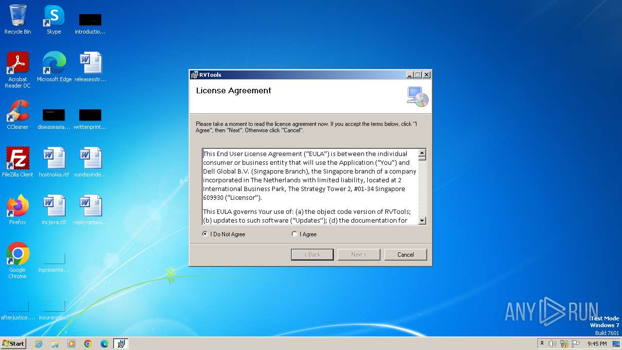Open Windows Media Player from taskbar

tap(71, 344)
